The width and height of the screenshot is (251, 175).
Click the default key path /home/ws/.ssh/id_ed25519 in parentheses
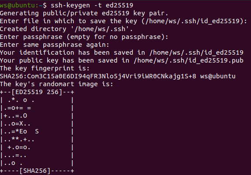[x=194, y=21]
